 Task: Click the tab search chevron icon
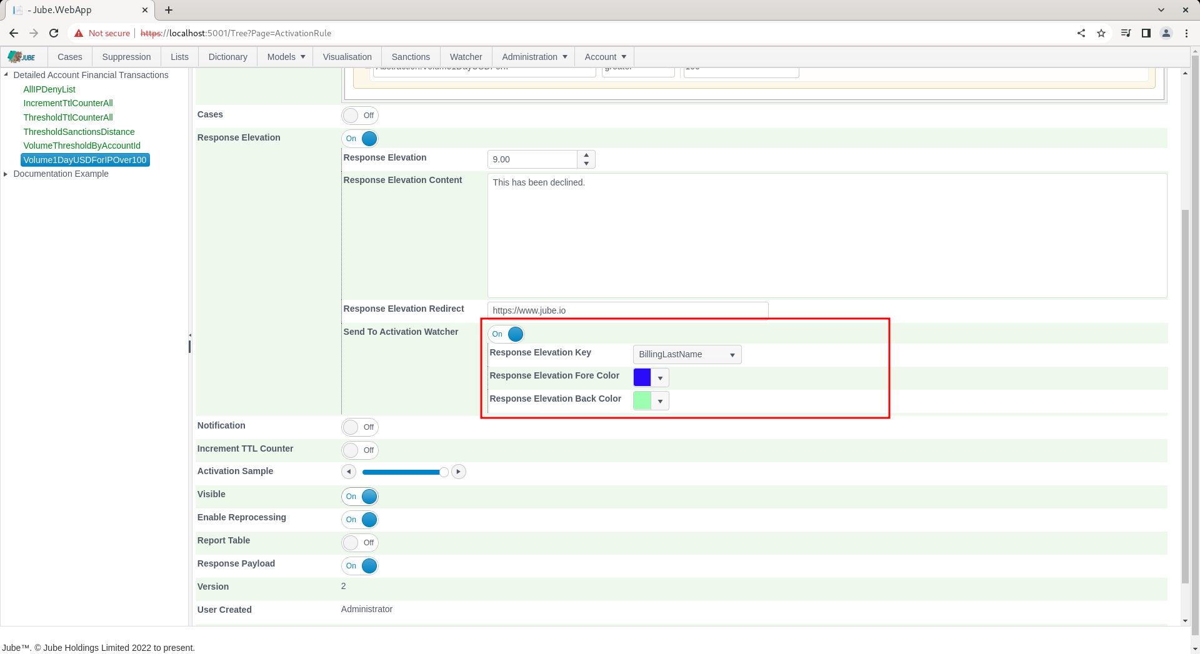pyautogui.click(x=1161, y=10)
